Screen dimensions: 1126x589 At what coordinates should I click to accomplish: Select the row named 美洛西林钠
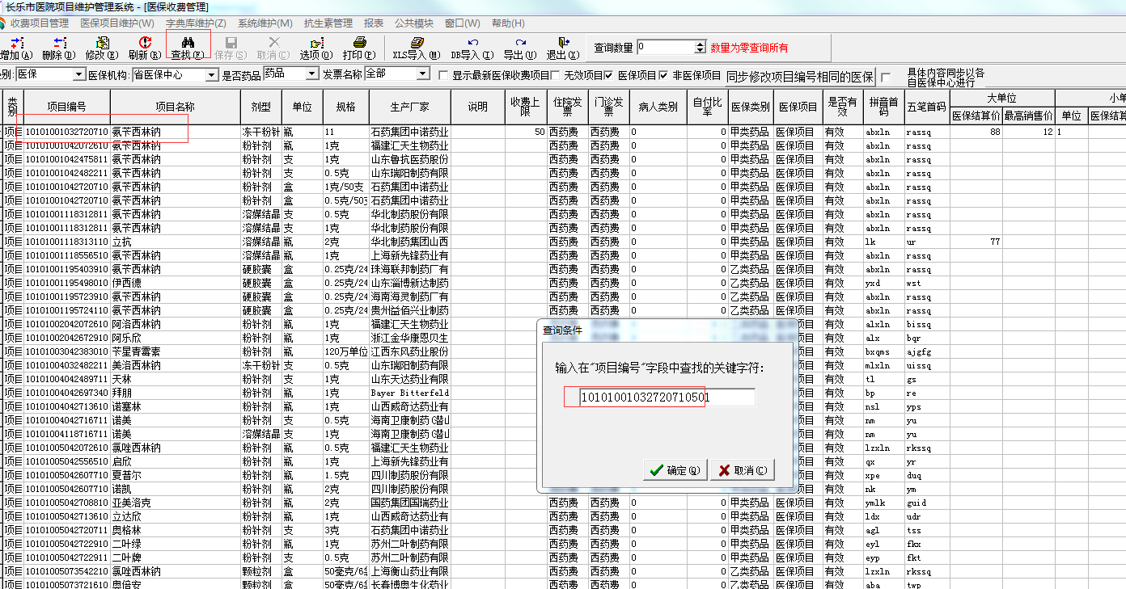[x=136, y=365]
